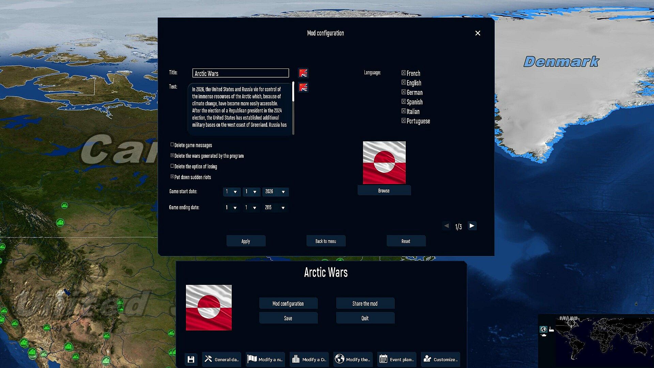Open Event planning calendar button
This screenshot has height=368, width=654.
pos(396,359)
